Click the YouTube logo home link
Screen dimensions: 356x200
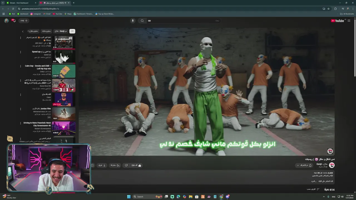pos(338,21)
